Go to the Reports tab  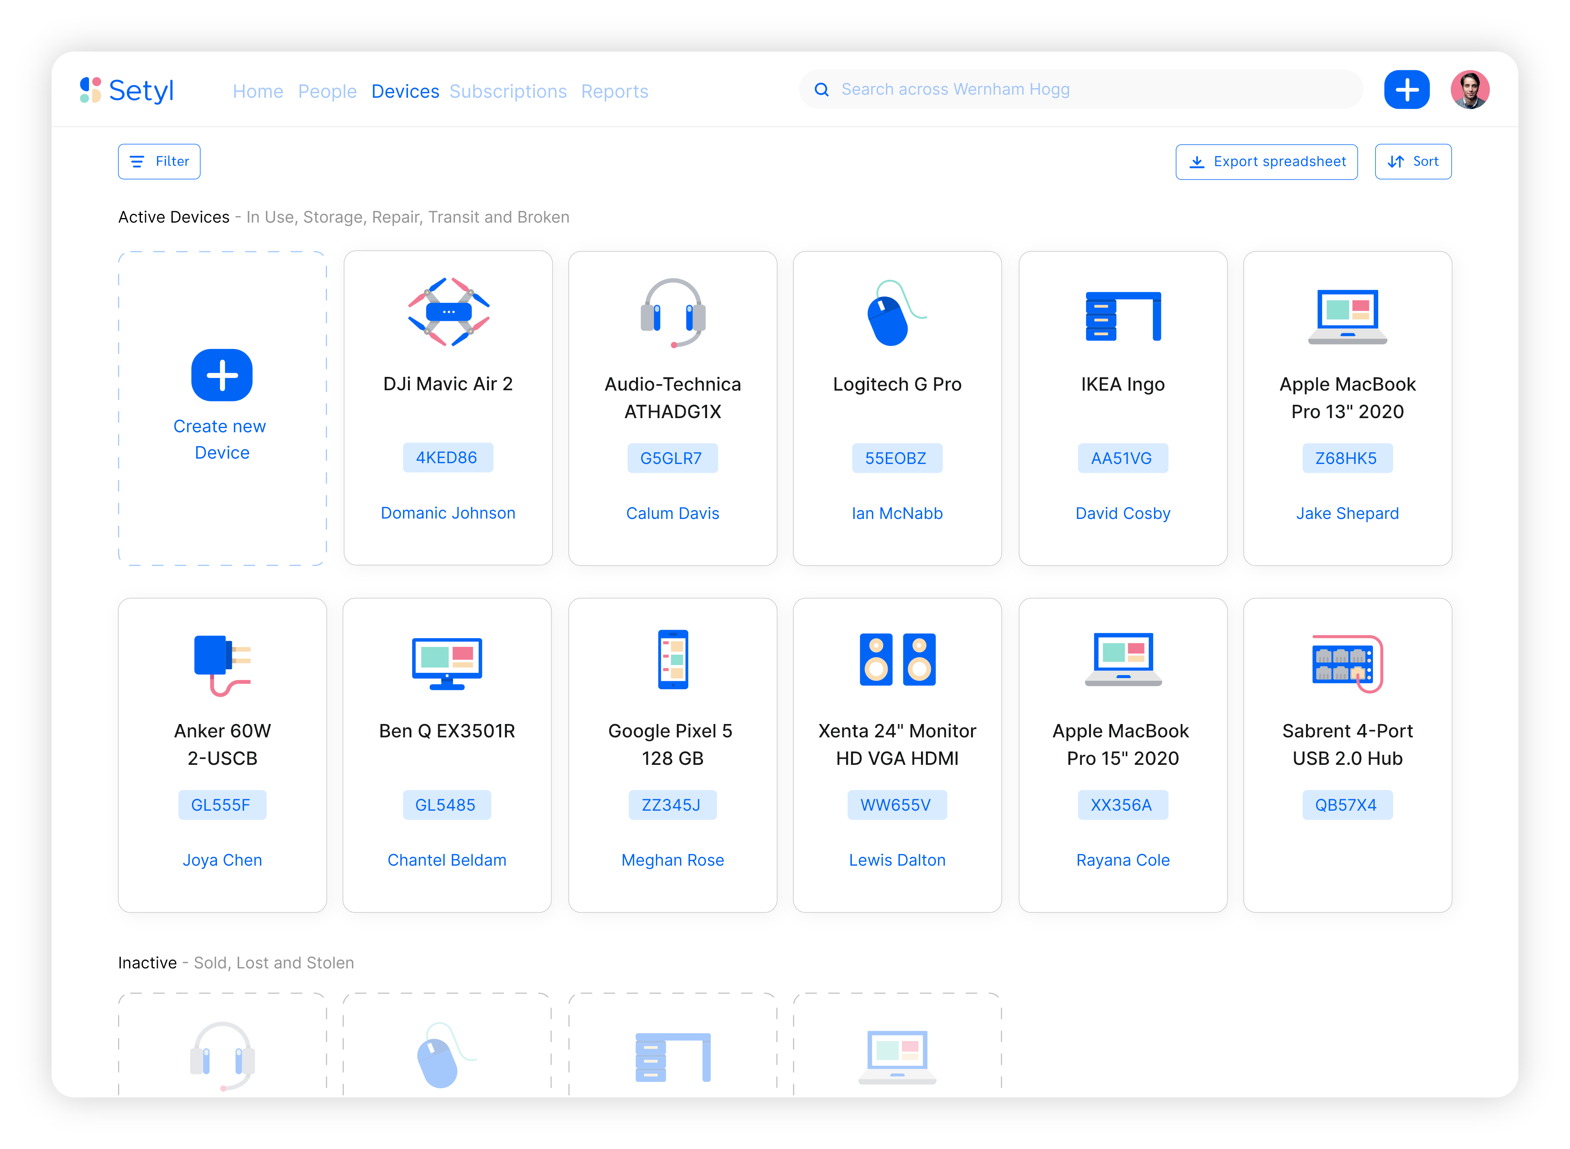tap(614, 91)
